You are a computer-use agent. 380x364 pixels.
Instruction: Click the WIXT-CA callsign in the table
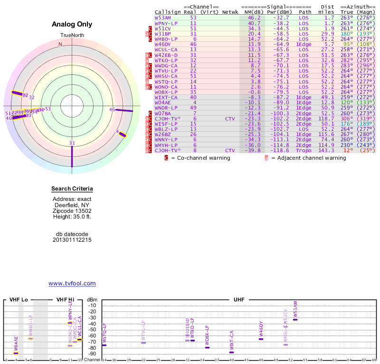point(166,97)
